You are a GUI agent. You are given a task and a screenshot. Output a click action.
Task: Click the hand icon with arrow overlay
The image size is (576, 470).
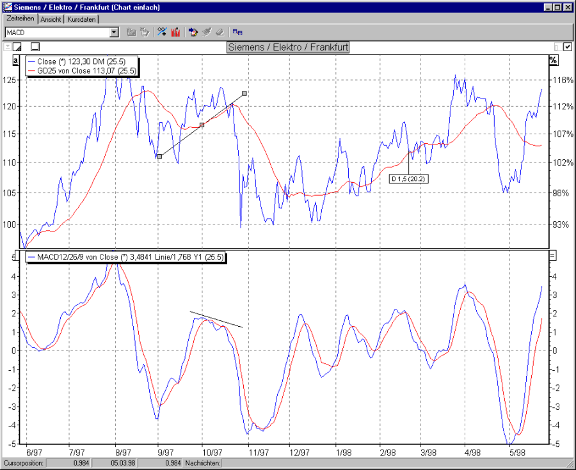[193, 32]
